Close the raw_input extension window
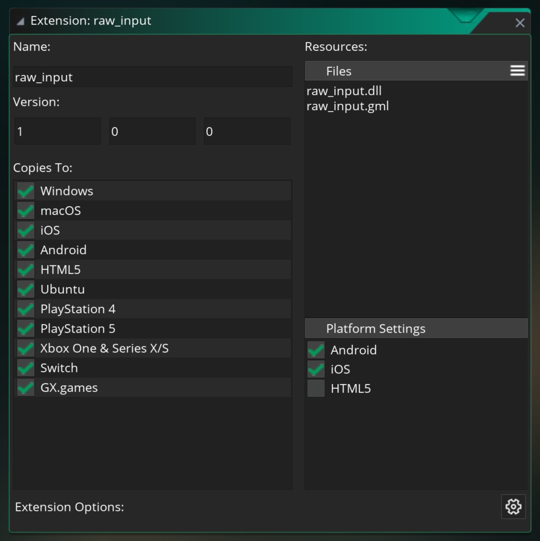The height and width of the screenshot is (541, 540). (520, 23)
